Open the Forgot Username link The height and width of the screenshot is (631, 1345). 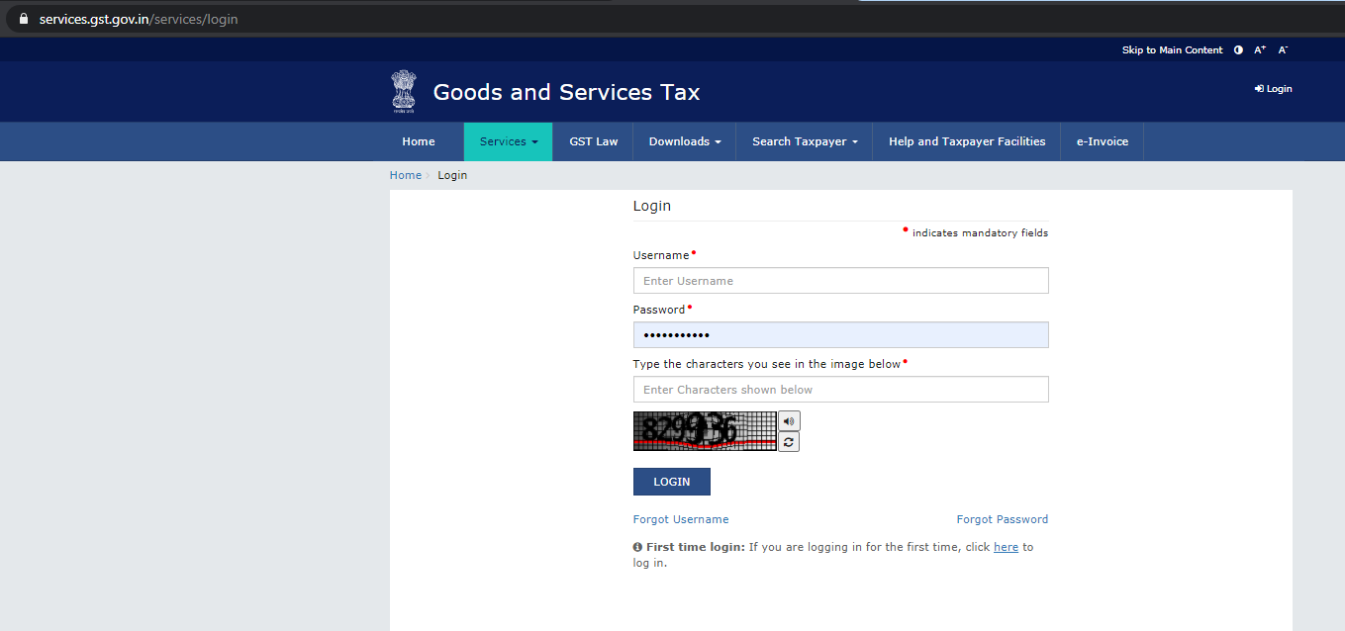tap(681, 519)
